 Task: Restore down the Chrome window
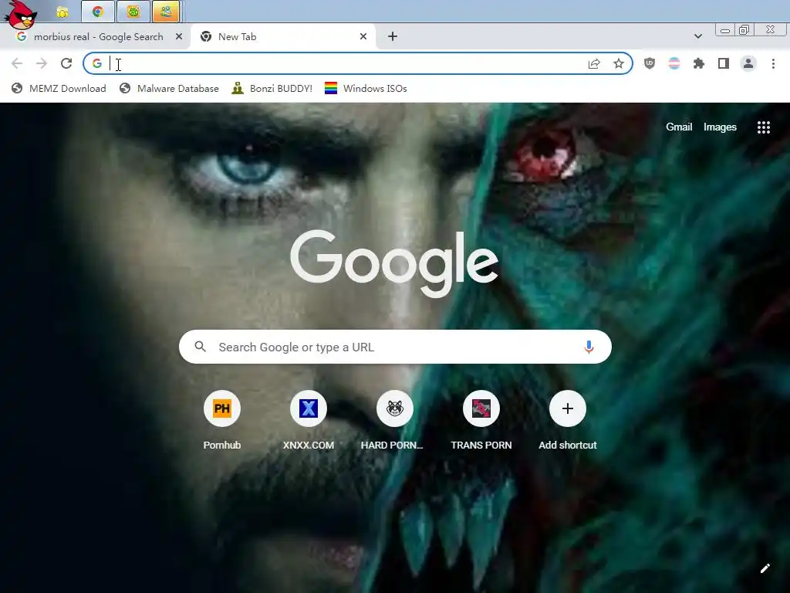tap(744, 30)
